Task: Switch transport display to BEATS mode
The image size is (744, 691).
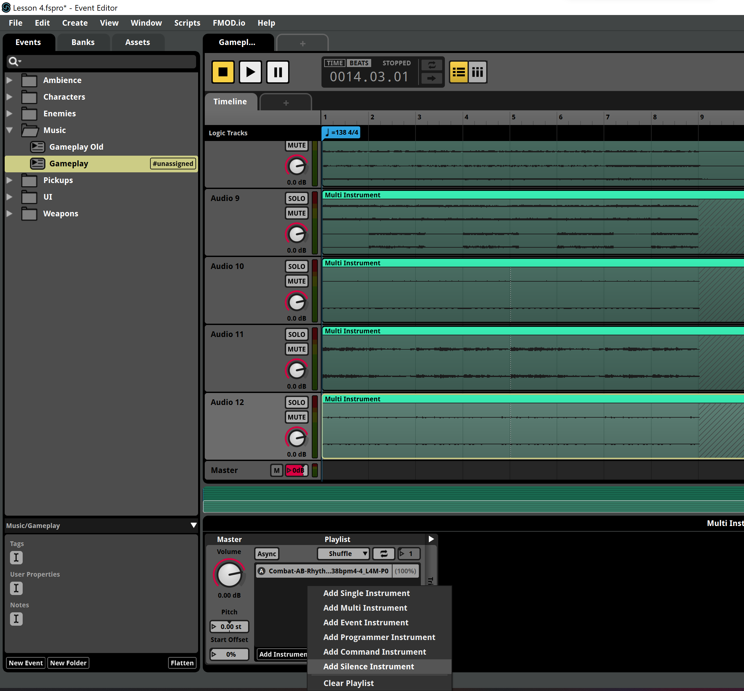Action: point(359,63)
